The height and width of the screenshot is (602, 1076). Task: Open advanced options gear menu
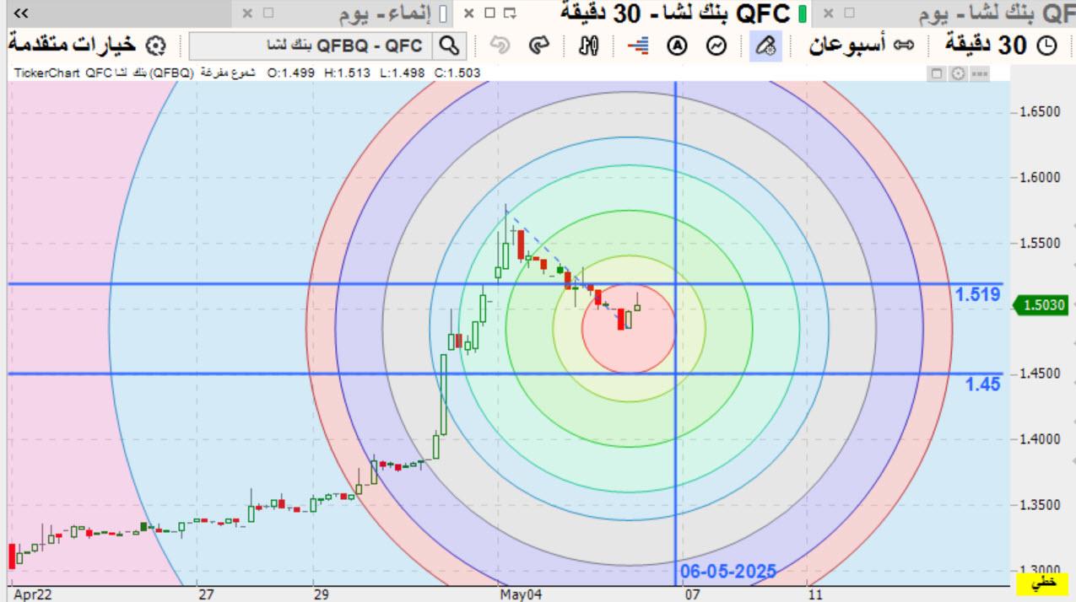pyautogui.click(x=155, y=46)
